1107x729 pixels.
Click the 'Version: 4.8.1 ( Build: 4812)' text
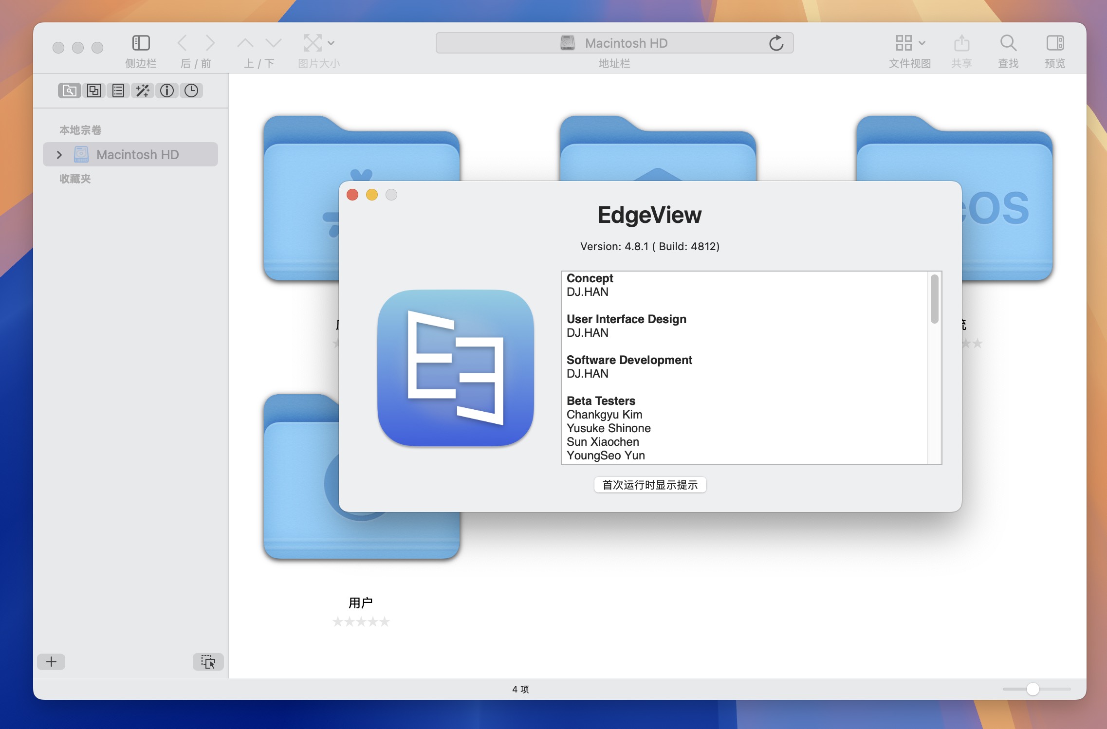click(x=650, y=246)
